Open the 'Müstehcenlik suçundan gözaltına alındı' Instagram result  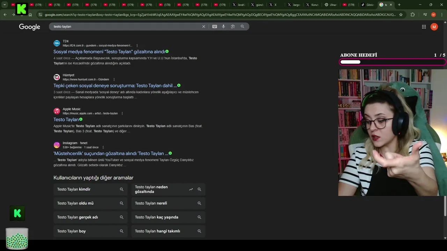coord(111,153)
